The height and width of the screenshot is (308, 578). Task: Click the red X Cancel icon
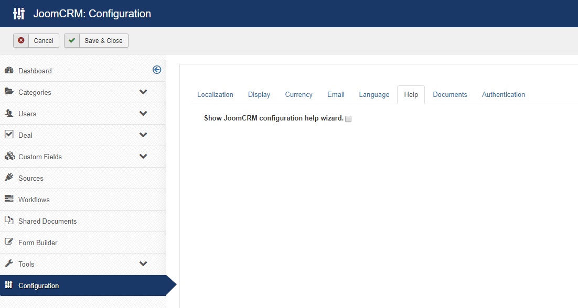(21, 40)
